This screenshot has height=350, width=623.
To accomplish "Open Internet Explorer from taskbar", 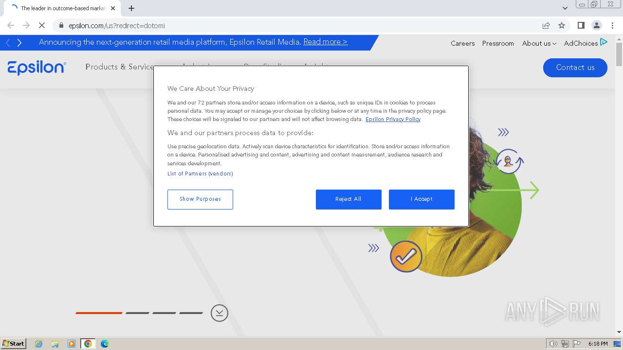I will (38, 344).
